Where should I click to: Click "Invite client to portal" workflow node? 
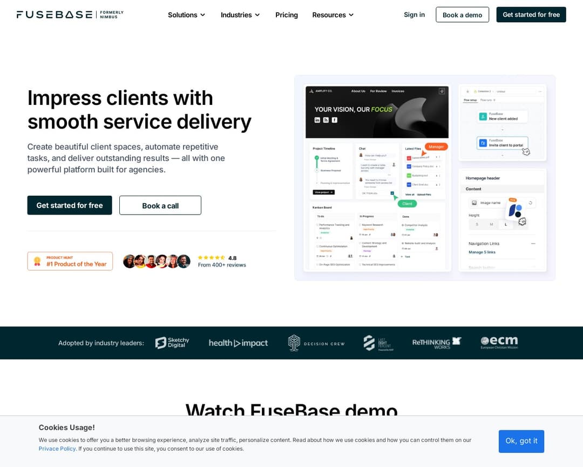[x=503, y=143]
